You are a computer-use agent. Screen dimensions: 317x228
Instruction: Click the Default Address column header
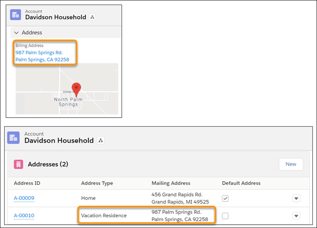[241, 183]
